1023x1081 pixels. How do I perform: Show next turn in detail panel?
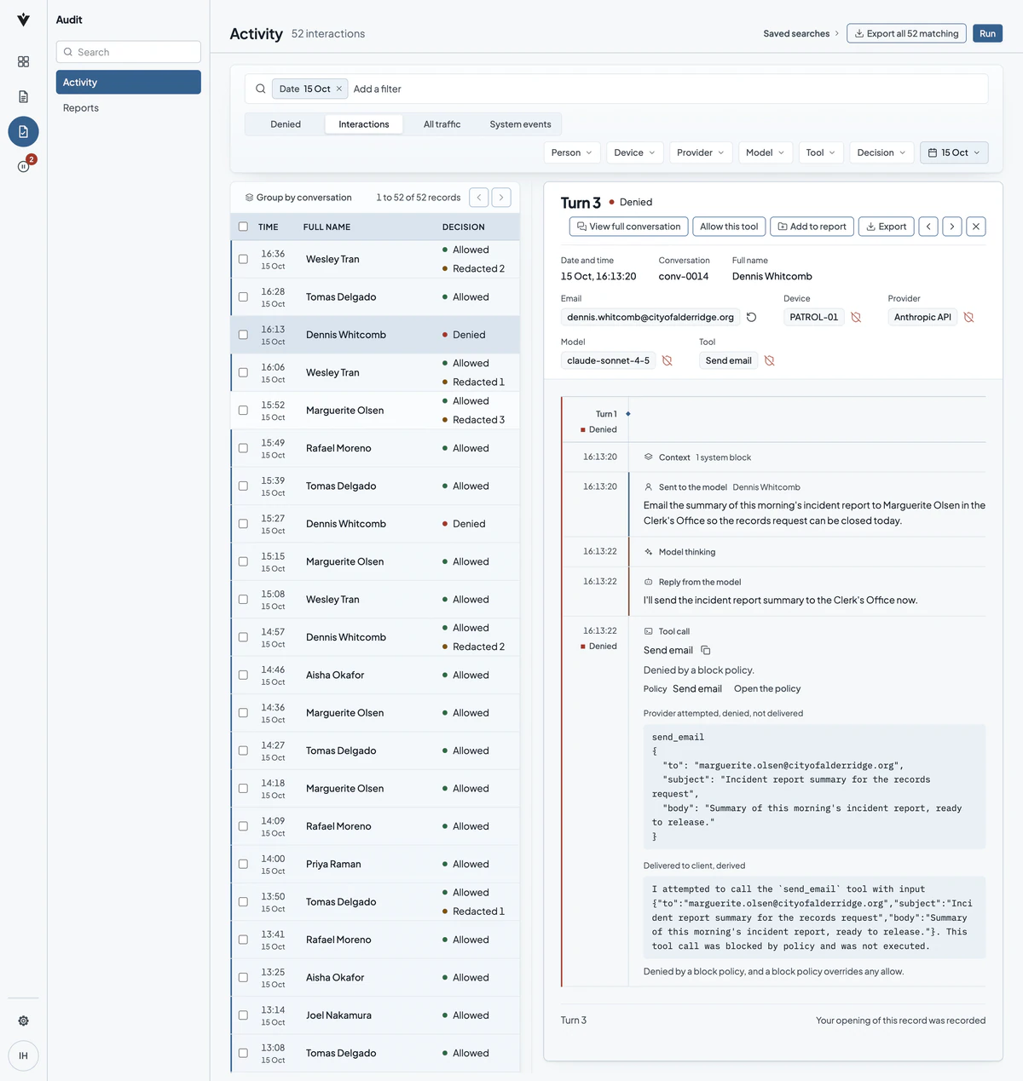coord(952,227)
